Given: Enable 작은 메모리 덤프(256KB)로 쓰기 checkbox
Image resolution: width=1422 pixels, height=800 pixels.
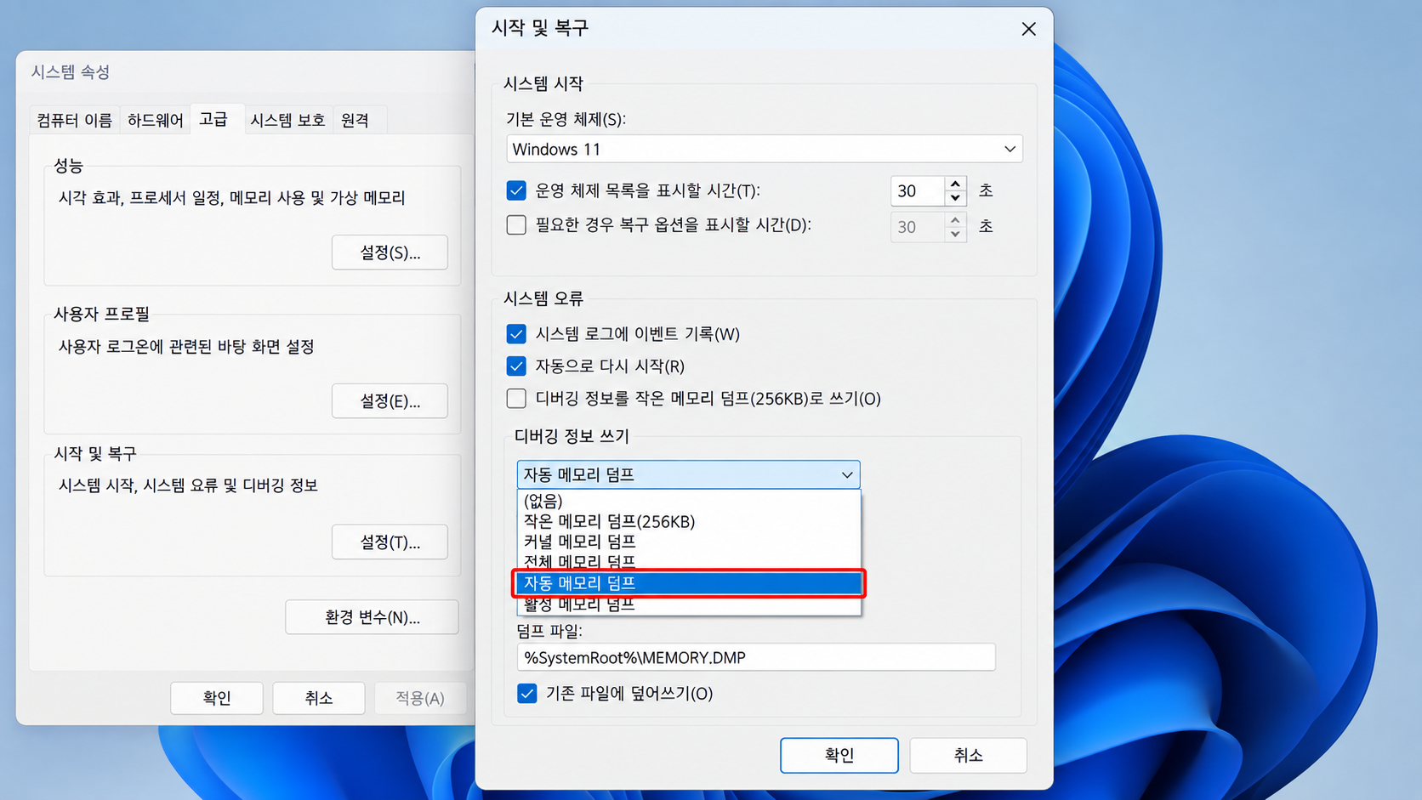Looking at the screenshot, I should pos(516,399).
